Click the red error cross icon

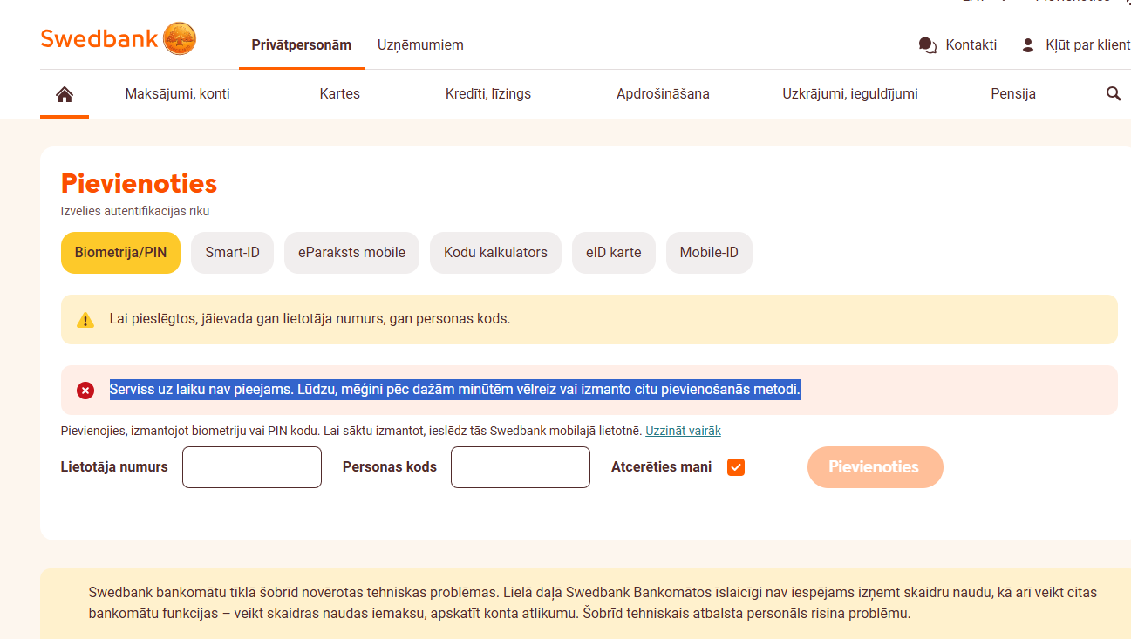(x=85, y=391)
